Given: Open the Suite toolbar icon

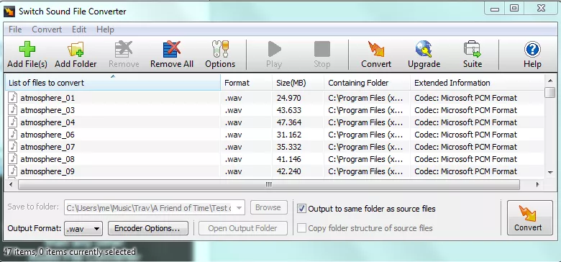Looking at the screenshot, I should [473, 50].
